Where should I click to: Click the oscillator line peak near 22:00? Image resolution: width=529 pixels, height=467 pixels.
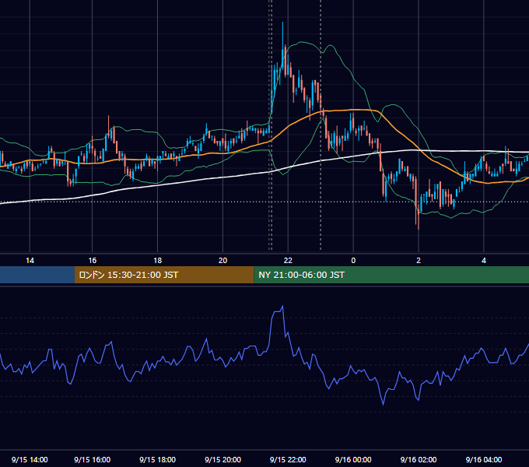[x=282, y=307]
